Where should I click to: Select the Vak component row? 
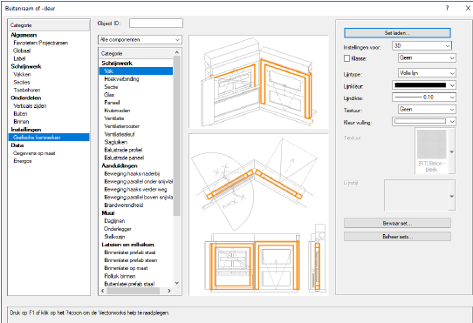click(136, 71)
